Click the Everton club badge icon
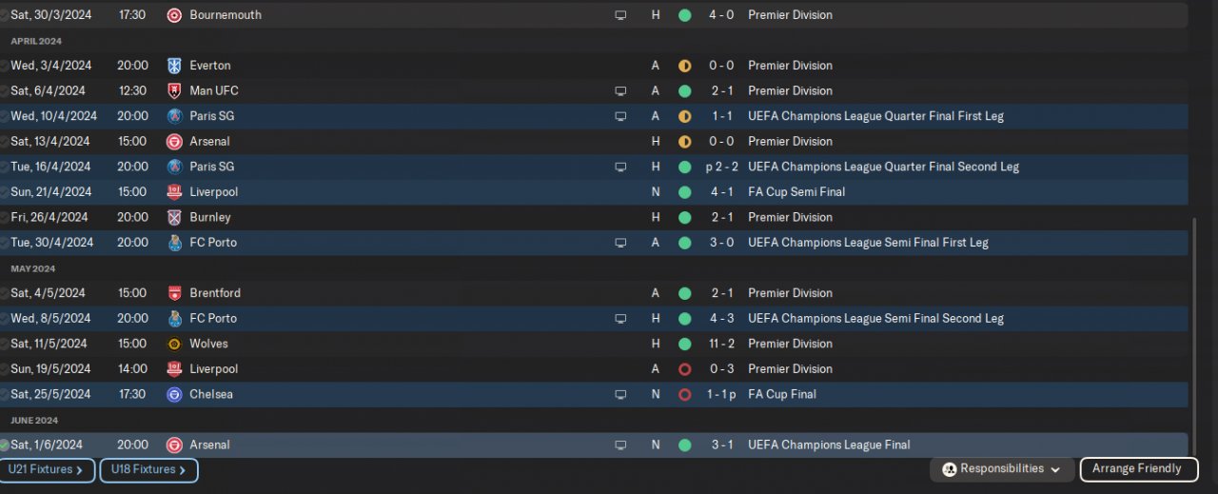 (x=174, y=66)
